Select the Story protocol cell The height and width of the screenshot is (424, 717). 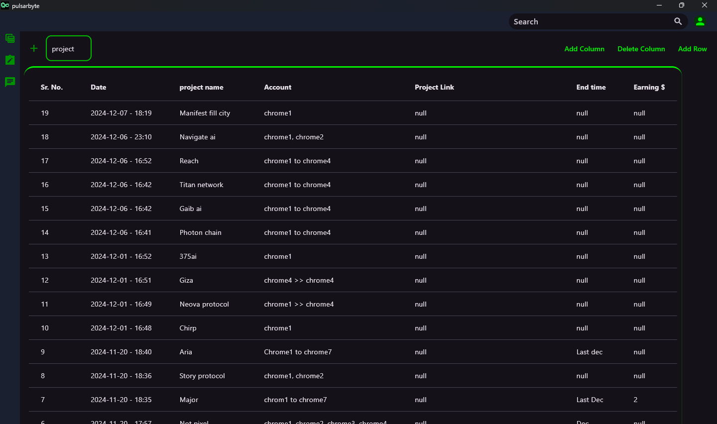coord(203,376)
